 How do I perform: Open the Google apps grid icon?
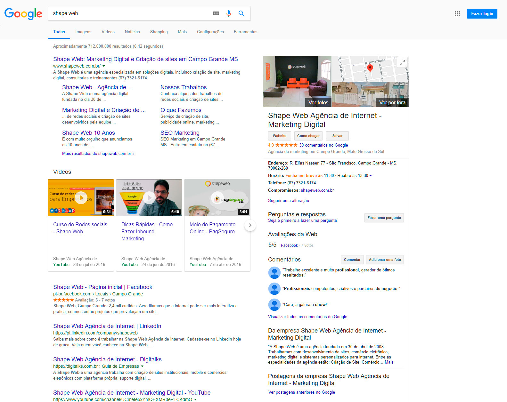(457, 14)
